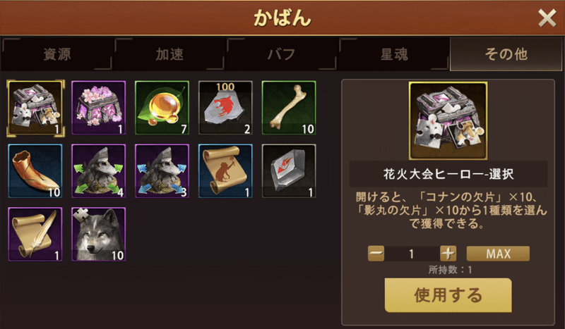Click the MAX quantity button

pos(498,254)
